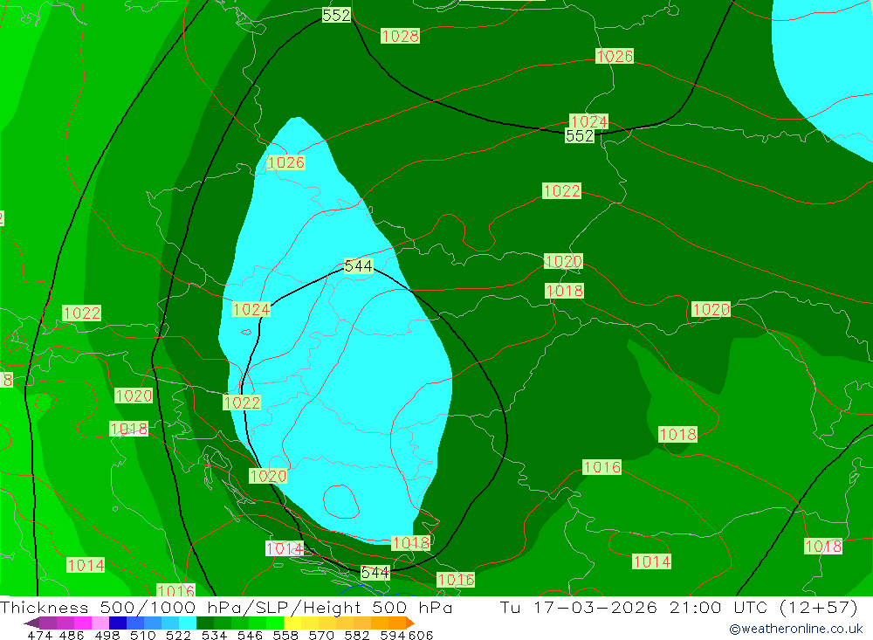This screenshot has height=640, width=873.
Task: Click the 570 value under the legend
Action: point(320,636)
